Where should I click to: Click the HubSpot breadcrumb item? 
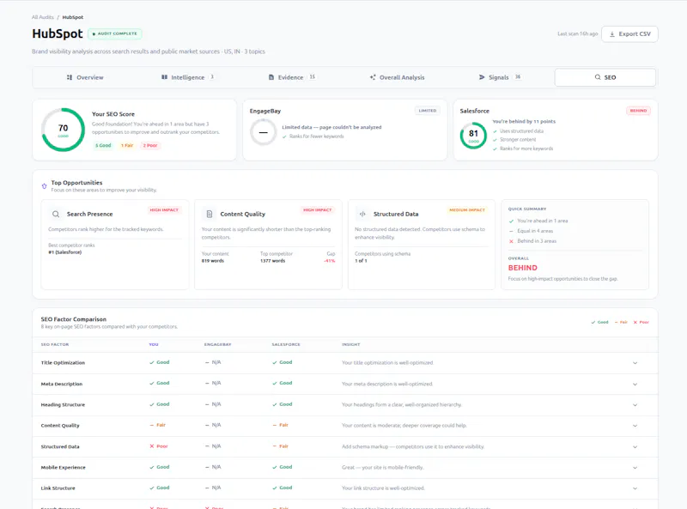coord(73,17)
